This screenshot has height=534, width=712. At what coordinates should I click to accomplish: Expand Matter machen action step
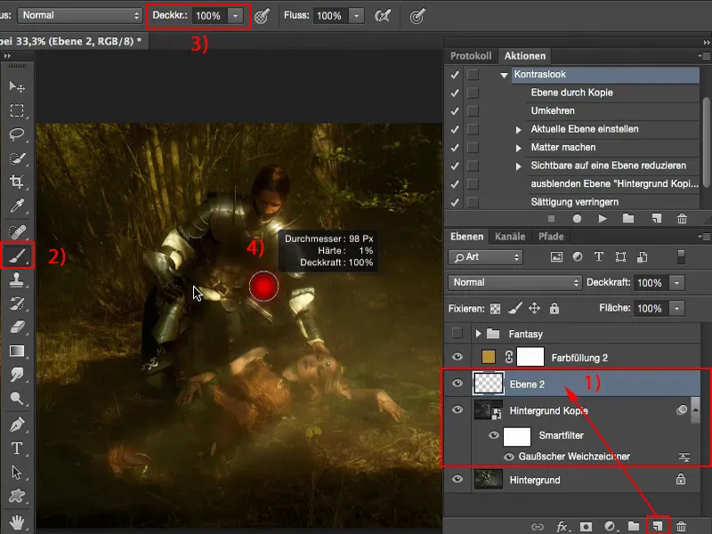(x=518, y=148)
